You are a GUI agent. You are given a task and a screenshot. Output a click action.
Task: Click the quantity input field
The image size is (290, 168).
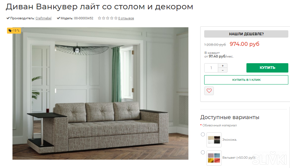[211, 68]
